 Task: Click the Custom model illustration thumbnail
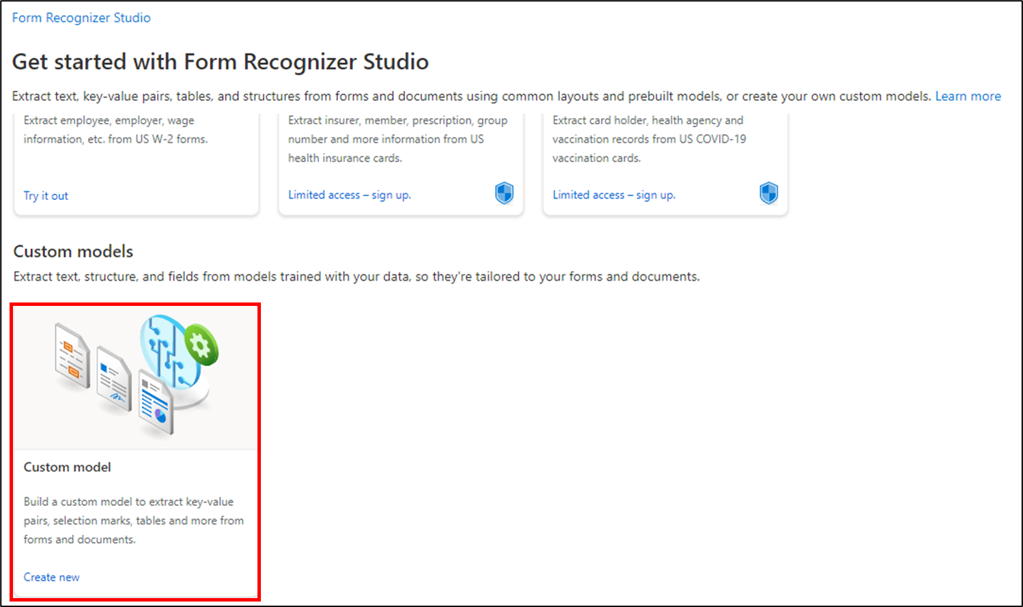tap(135, 374)
